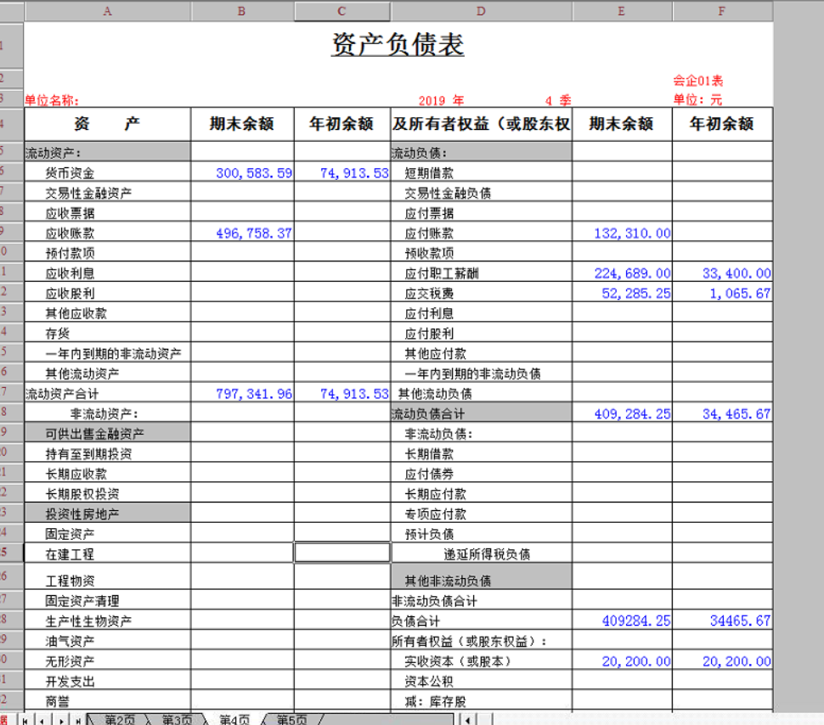This screenshot has height=725, width=824.
Task: Switch to the 第3页 sheet tab
Action: click(177, 720)
